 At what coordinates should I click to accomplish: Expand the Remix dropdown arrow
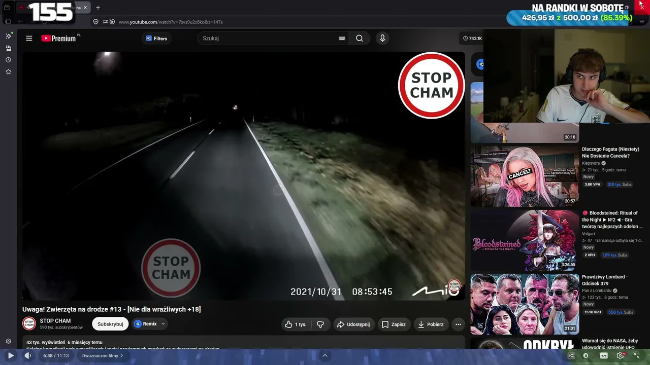(x=163, y=324)
